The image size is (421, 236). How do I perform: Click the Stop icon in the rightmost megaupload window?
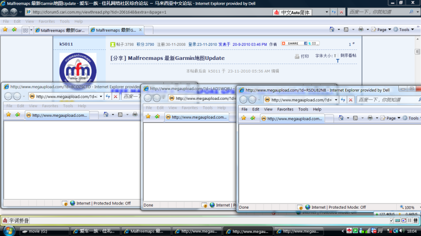351,99
